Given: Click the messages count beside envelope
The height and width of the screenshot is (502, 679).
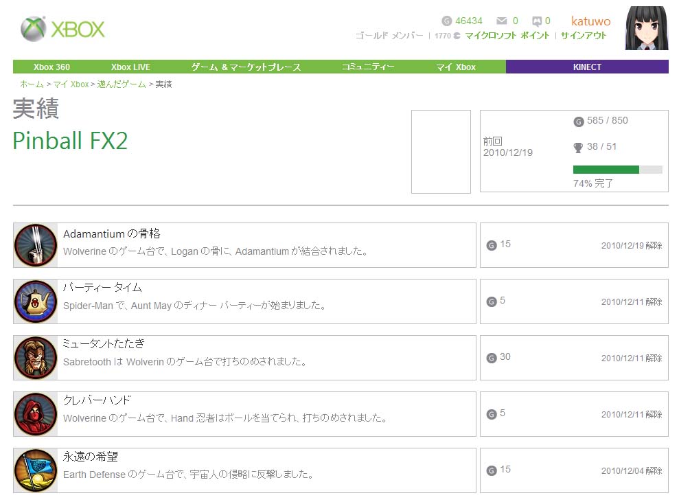Looking at the screenshot, I should click(x=516, y=21).
